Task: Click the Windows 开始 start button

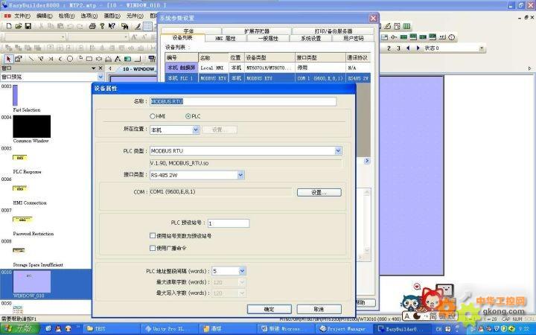Action: tap(19, 328)
